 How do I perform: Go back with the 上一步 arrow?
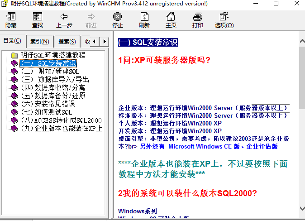(x=64, y=20)
